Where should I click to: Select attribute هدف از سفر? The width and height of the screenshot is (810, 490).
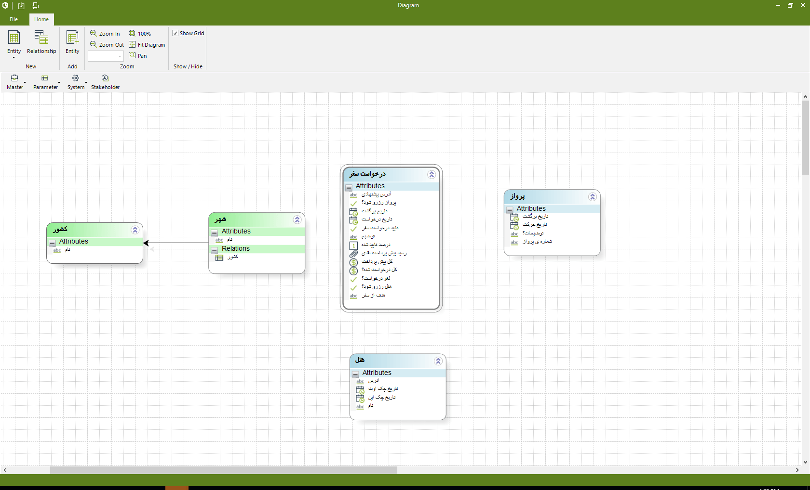[373, 296]
